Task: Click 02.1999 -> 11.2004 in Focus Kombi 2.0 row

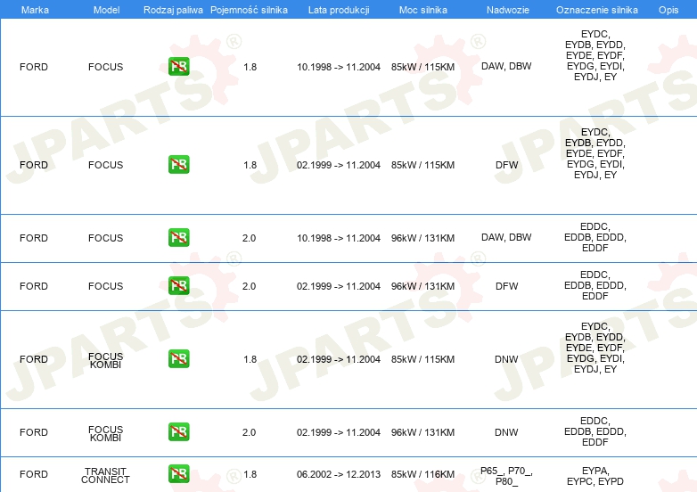Action: [x=339, y=432]
